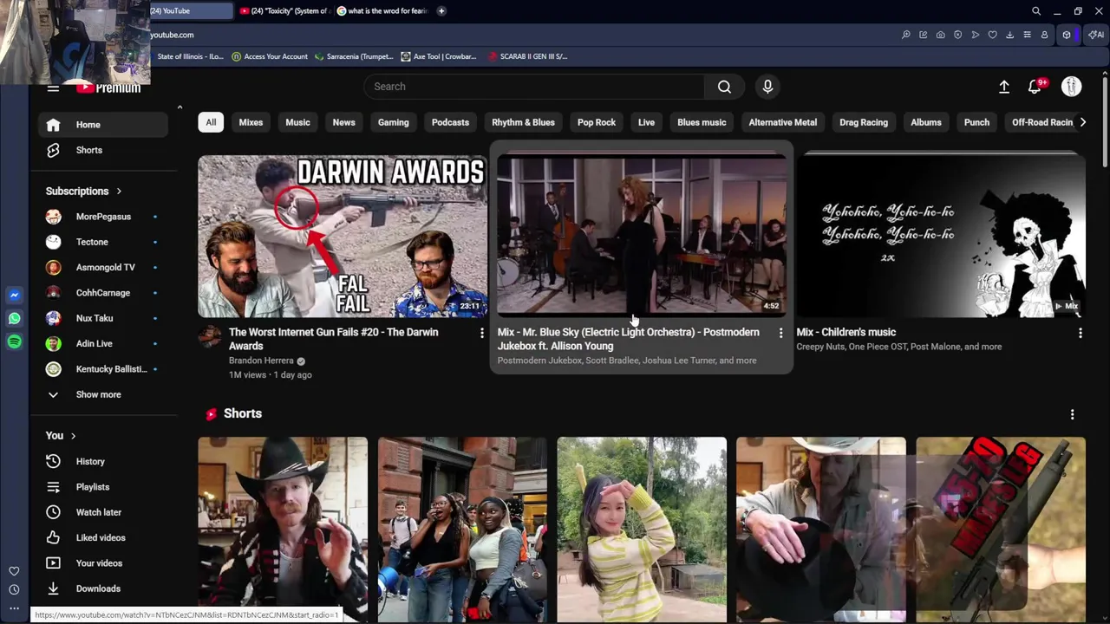
Task: Open Opera sidebar history clock
Action: 14,589
